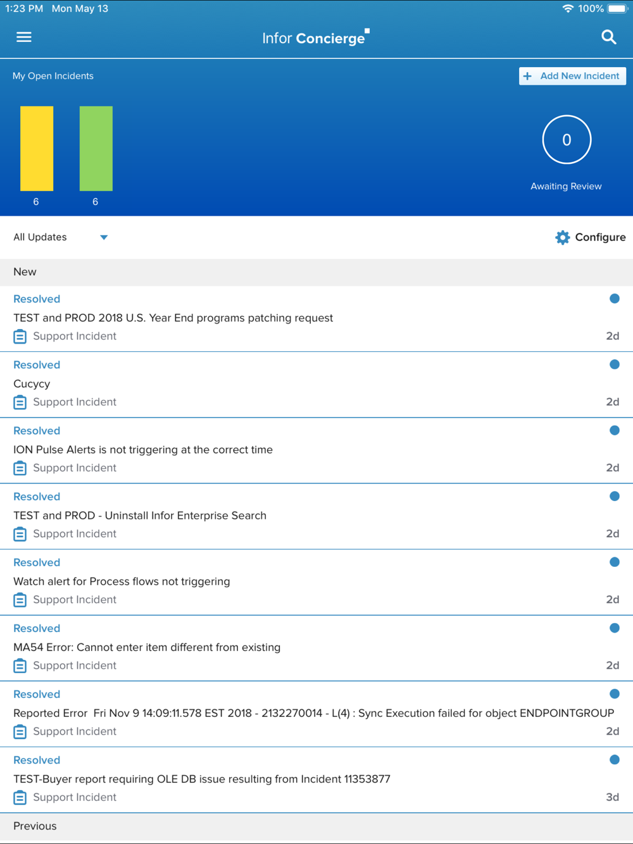Select the green incident bar
The width and height of the screenshot is (633, 844).
point(96,148)
